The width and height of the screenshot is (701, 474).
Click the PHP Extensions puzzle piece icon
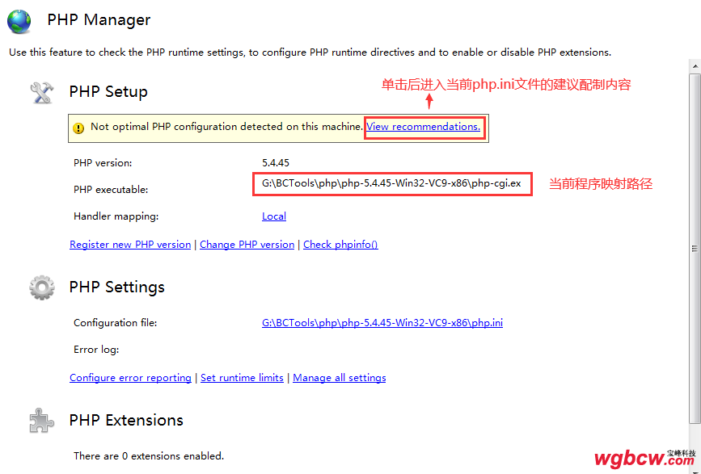point(41,420)
